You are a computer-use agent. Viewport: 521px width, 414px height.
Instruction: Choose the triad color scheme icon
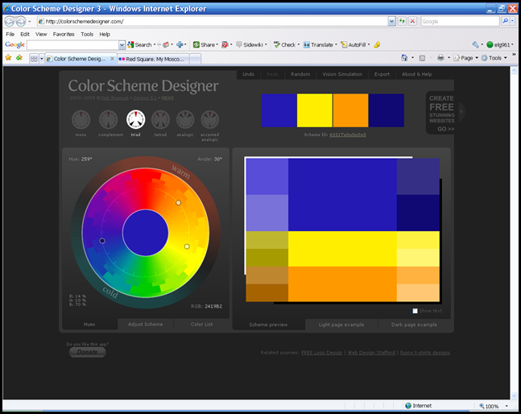coord(136,120)
